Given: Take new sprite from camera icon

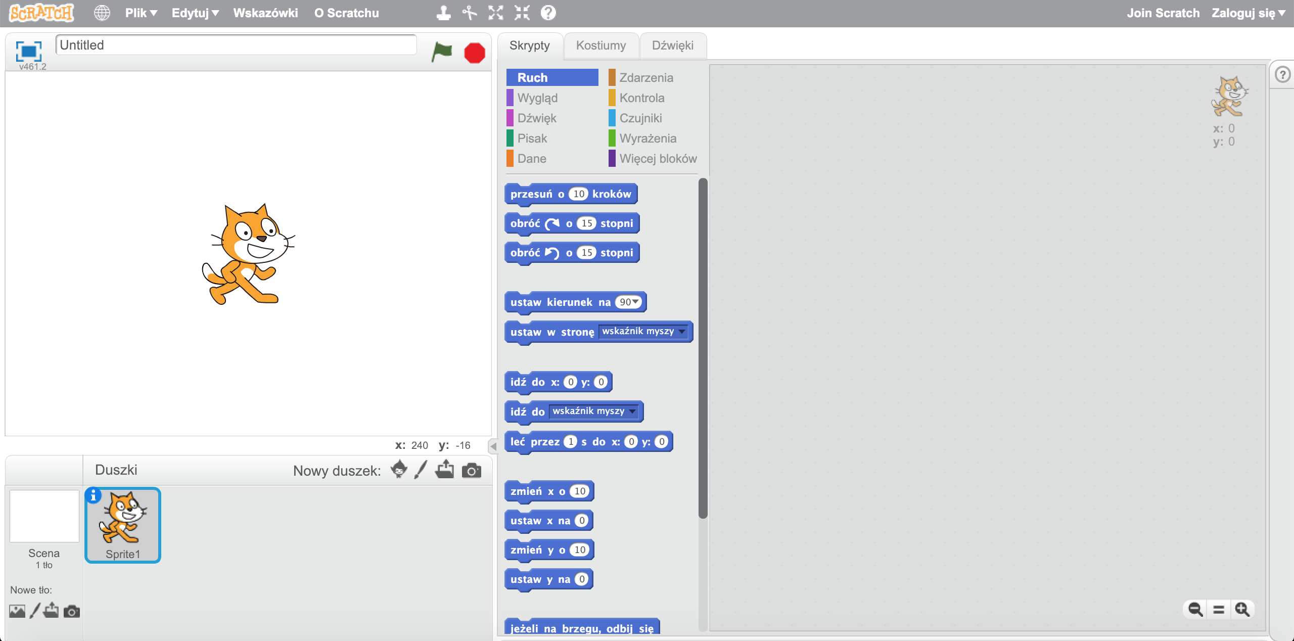Looking at the screenshot, I should [x=471, y=471].
